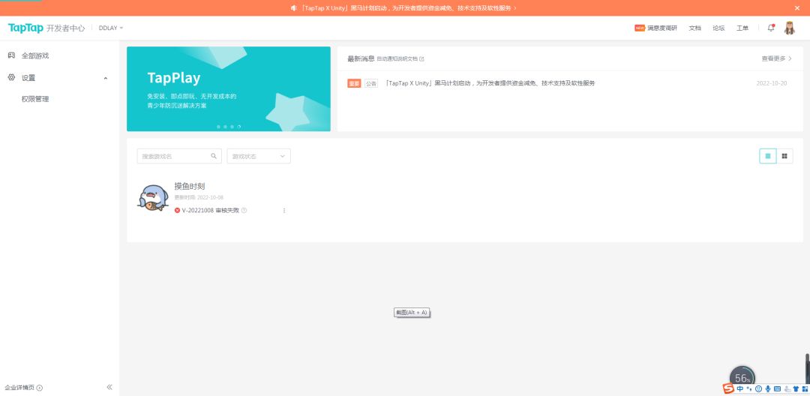
Task: Open the 摸鱼时刻 game icon
Action: click(x=153, y=198)
